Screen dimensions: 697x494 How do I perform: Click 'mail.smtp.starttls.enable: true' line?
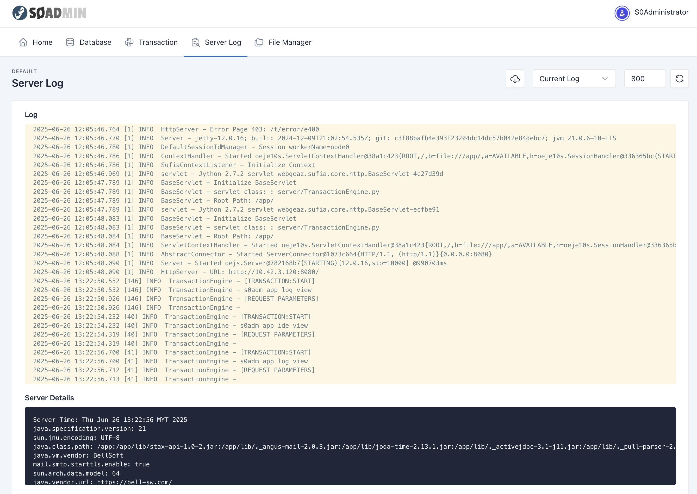click(x=91, y=464)
